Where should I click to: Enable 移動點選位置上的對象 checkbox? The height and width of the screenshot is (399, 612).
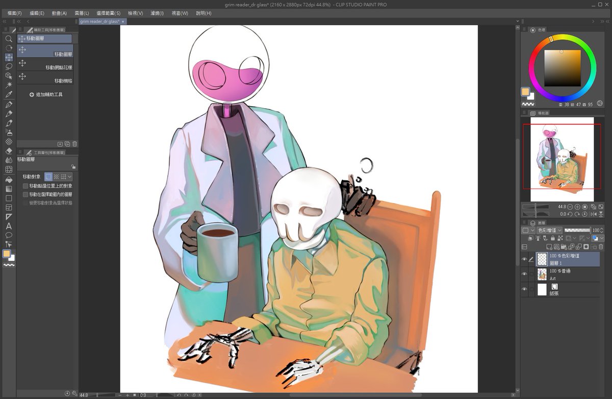(x=25, y=186)
